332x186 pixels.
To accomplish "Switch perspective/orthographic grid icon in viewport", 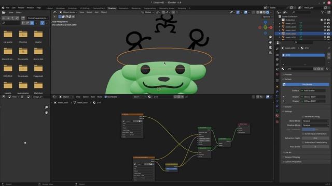I will [270, 53].
